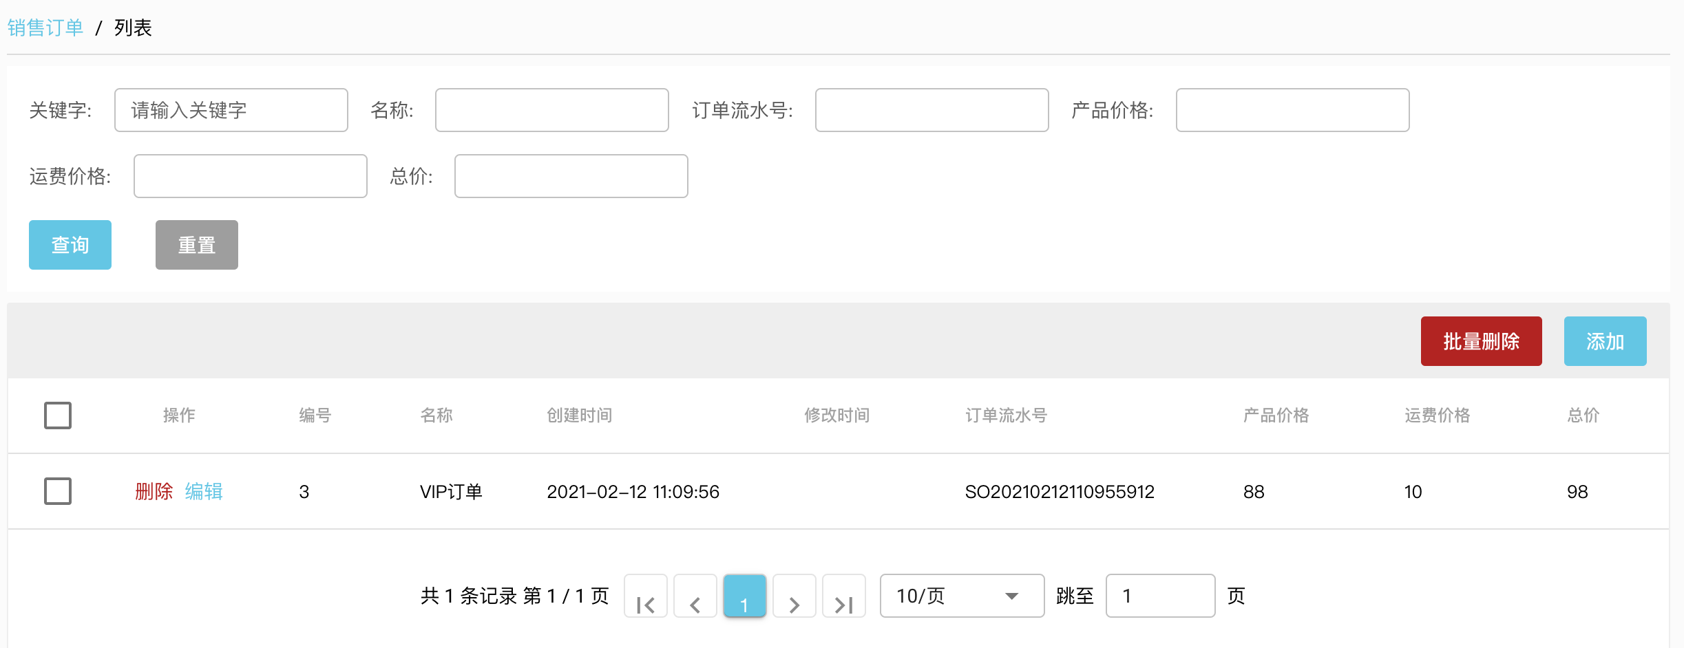
Task: Select page 1 in the pagination bar
Action: click(x=745, y=596)
